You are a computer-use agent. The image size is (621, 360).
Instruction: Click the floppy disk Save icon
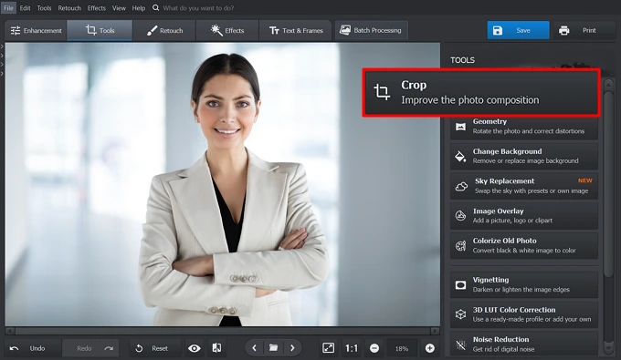coord(498,30)
